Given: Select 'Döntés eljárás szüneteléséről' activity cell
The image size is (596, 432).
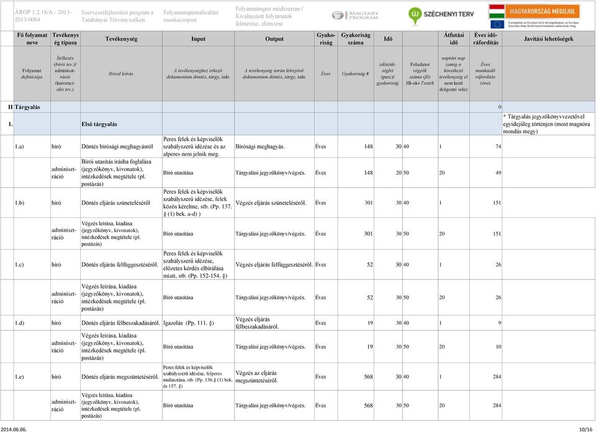Looking at the screenshot, I should pos(121,203).
